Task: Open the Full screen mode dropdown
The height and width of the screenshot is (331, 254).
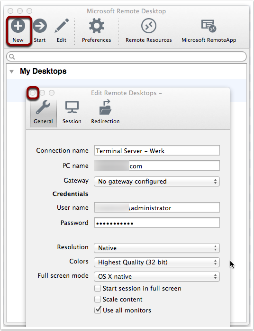Action: click(157, 276)
